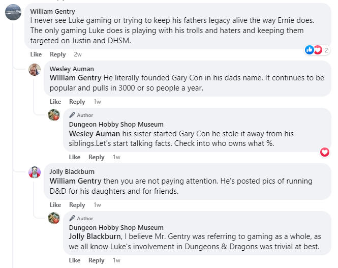
Task: Like Jolly Blackburn's comment
Action: pos(55,205)
